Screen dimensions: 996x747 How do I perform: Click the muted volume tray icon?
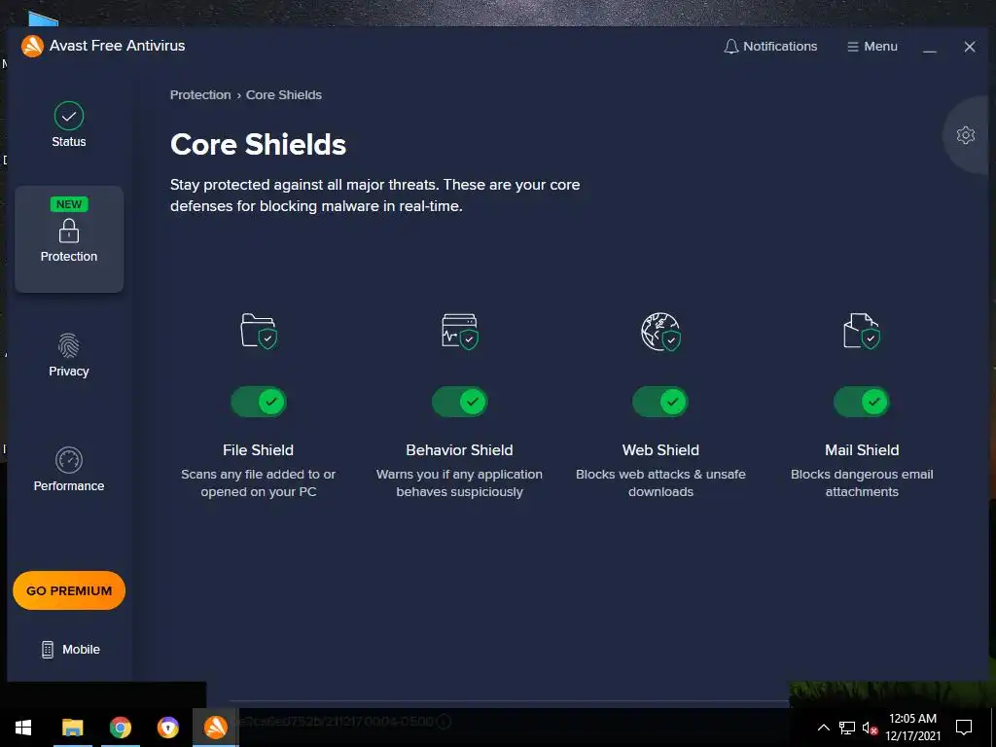tap(870, 728)
